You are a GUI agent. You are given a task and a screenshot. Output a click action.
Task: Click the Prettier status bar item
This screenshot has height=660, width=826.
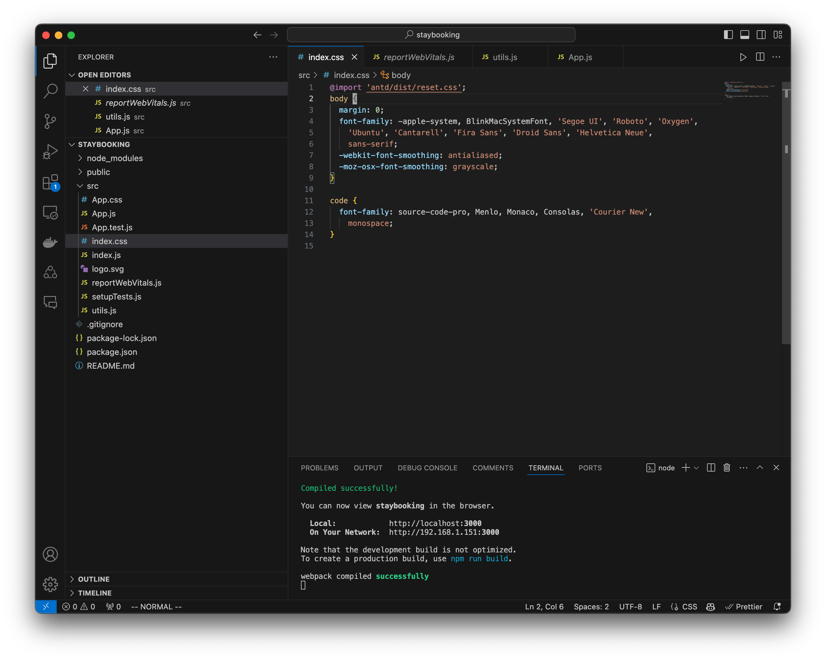point(744,607)
